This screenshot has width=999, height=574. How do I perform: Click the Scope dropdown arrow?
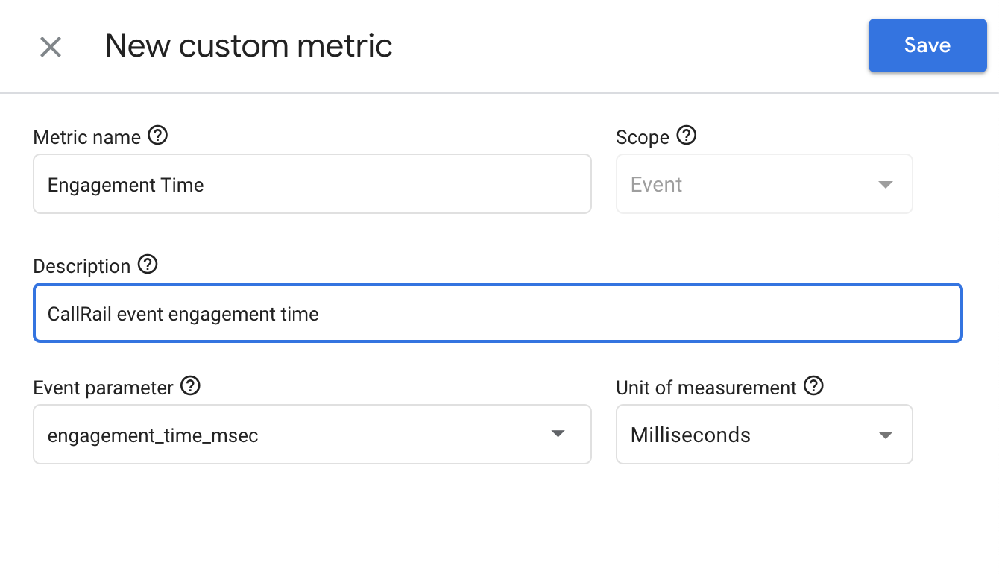point(885,185)
